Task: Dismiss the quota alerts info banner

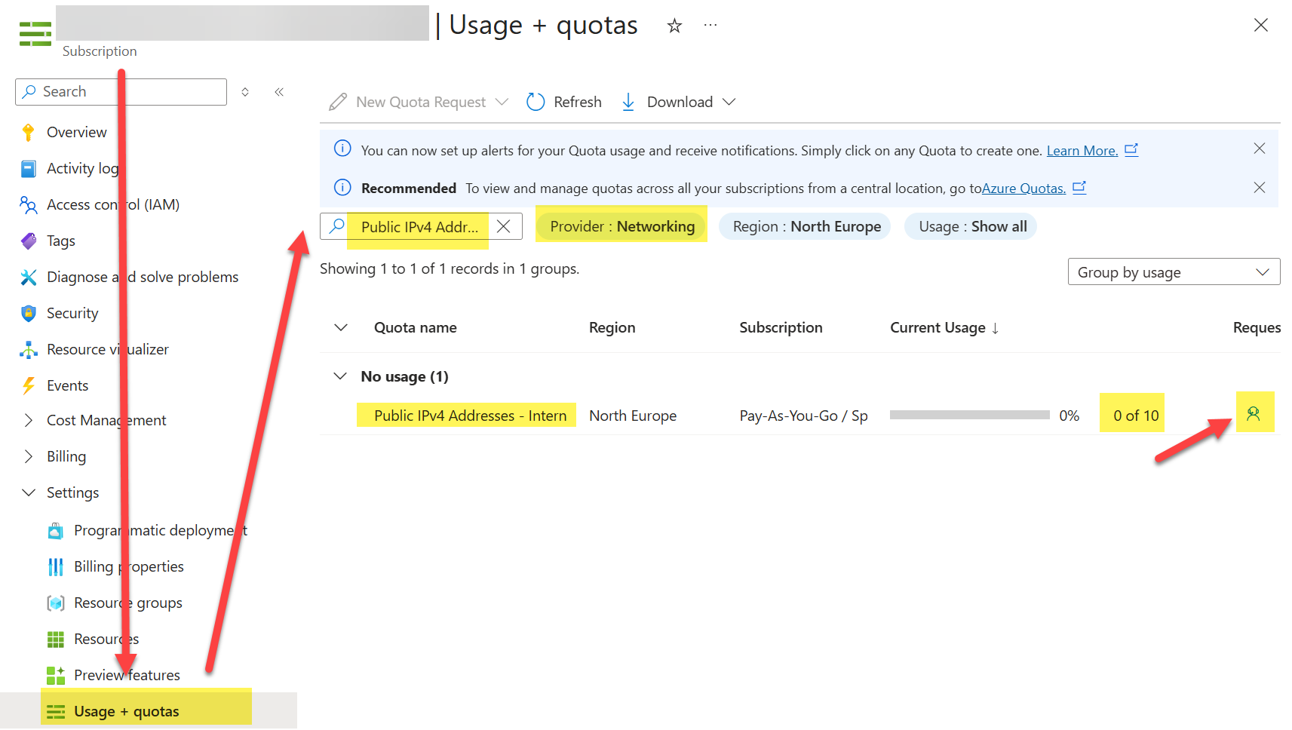Action: pyautogui.click(x=1260, y=149)
